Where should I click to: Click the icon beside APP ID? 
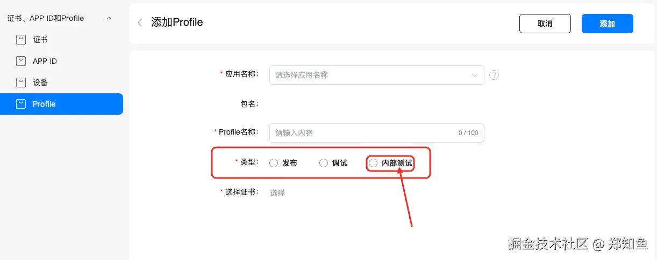click(x=21, y=61)
